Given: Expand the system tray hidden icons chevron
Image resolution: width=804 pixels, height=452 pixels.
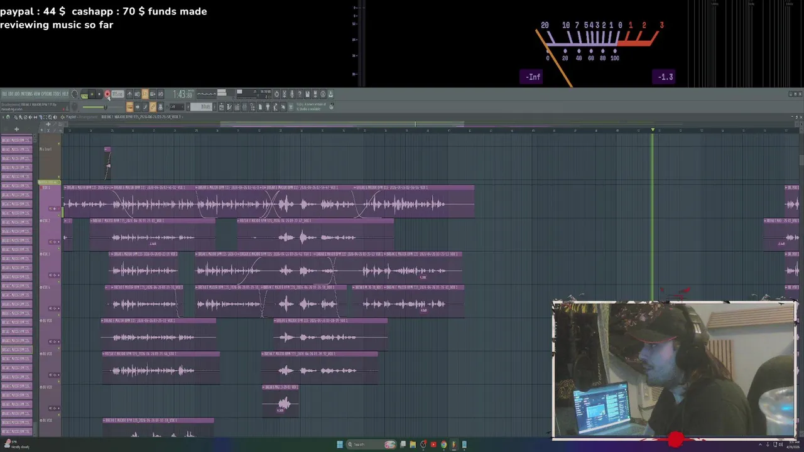Looking at the screenshot, I should 760,444.
